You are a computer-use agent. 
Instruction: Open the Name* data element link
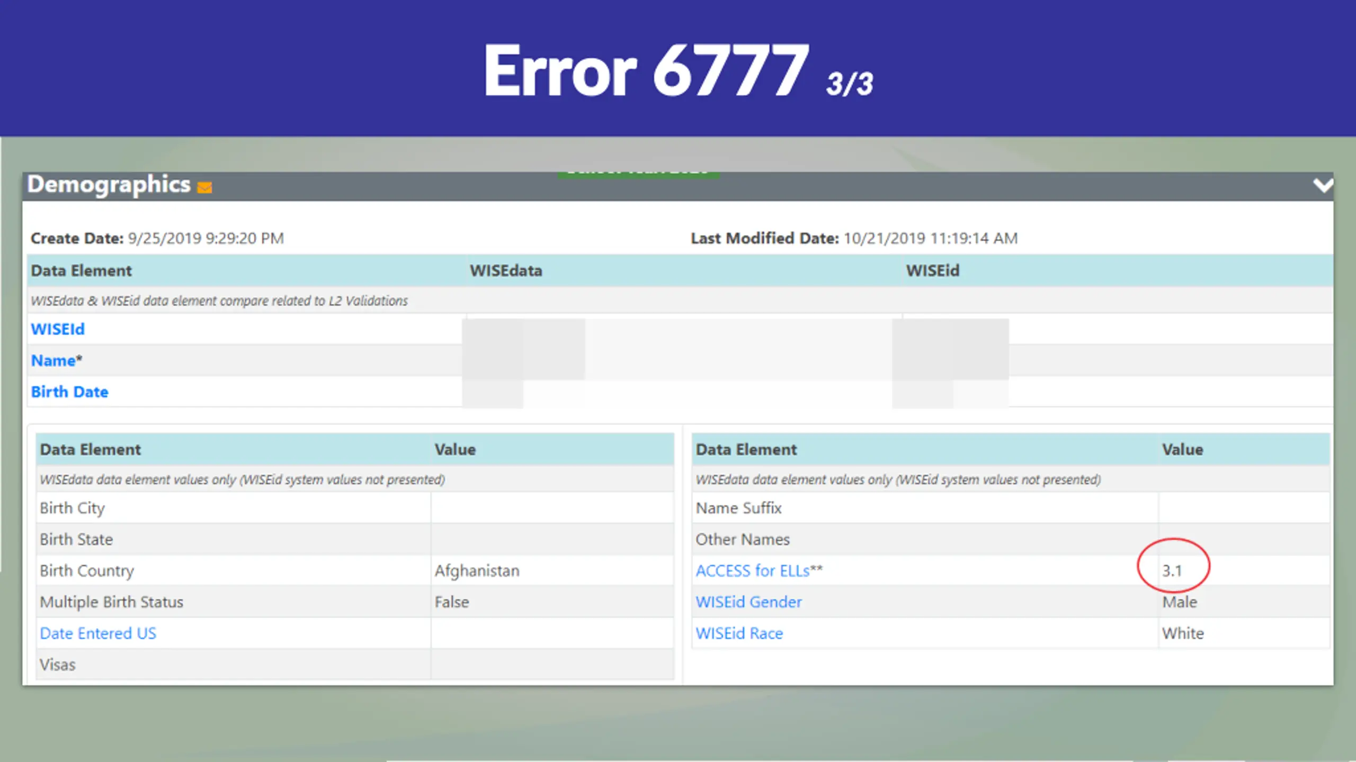(57, 360)
